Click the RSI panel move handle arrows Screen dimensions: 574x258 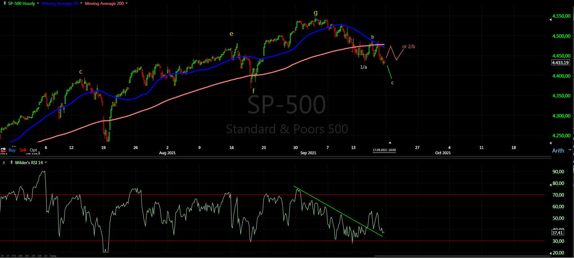pos(11,162)
